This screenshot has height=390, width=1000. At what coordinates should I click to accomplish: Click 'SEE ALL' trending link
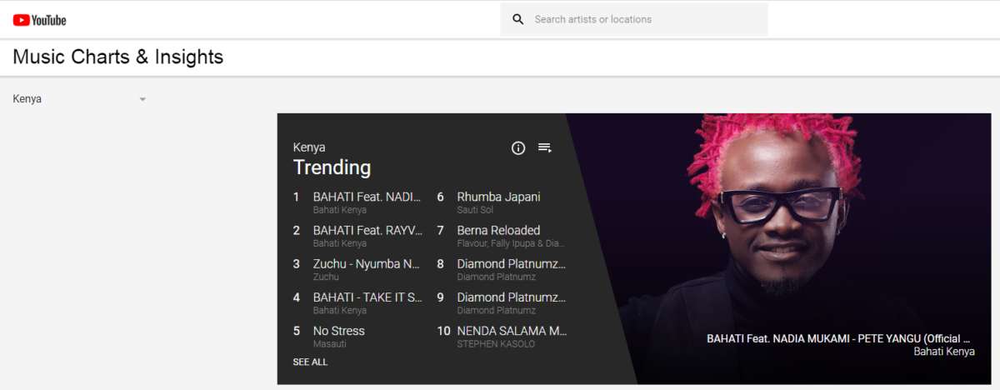click(x=310, y=362)
